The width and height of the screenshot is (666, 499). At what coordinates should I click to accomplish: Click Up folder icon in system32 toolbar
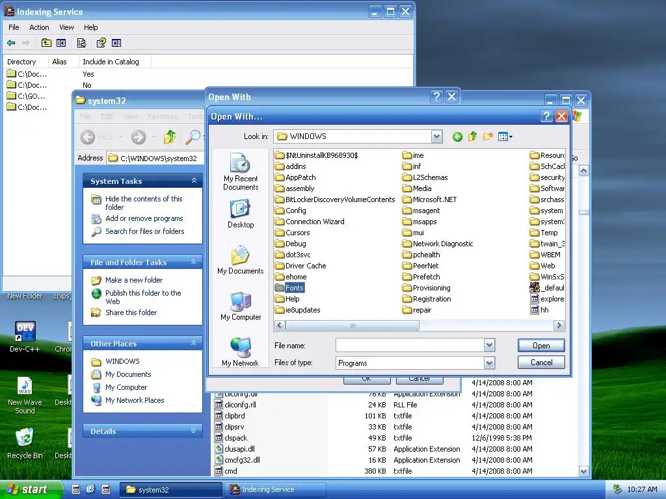(170, 137)
